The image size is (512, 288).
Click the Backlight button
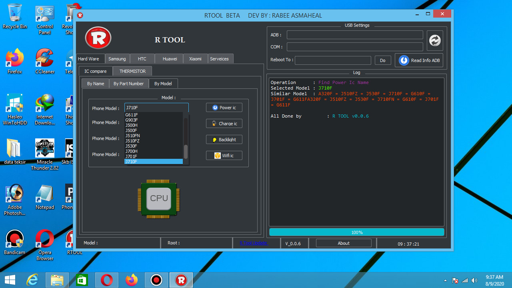(x=224, y=140)
